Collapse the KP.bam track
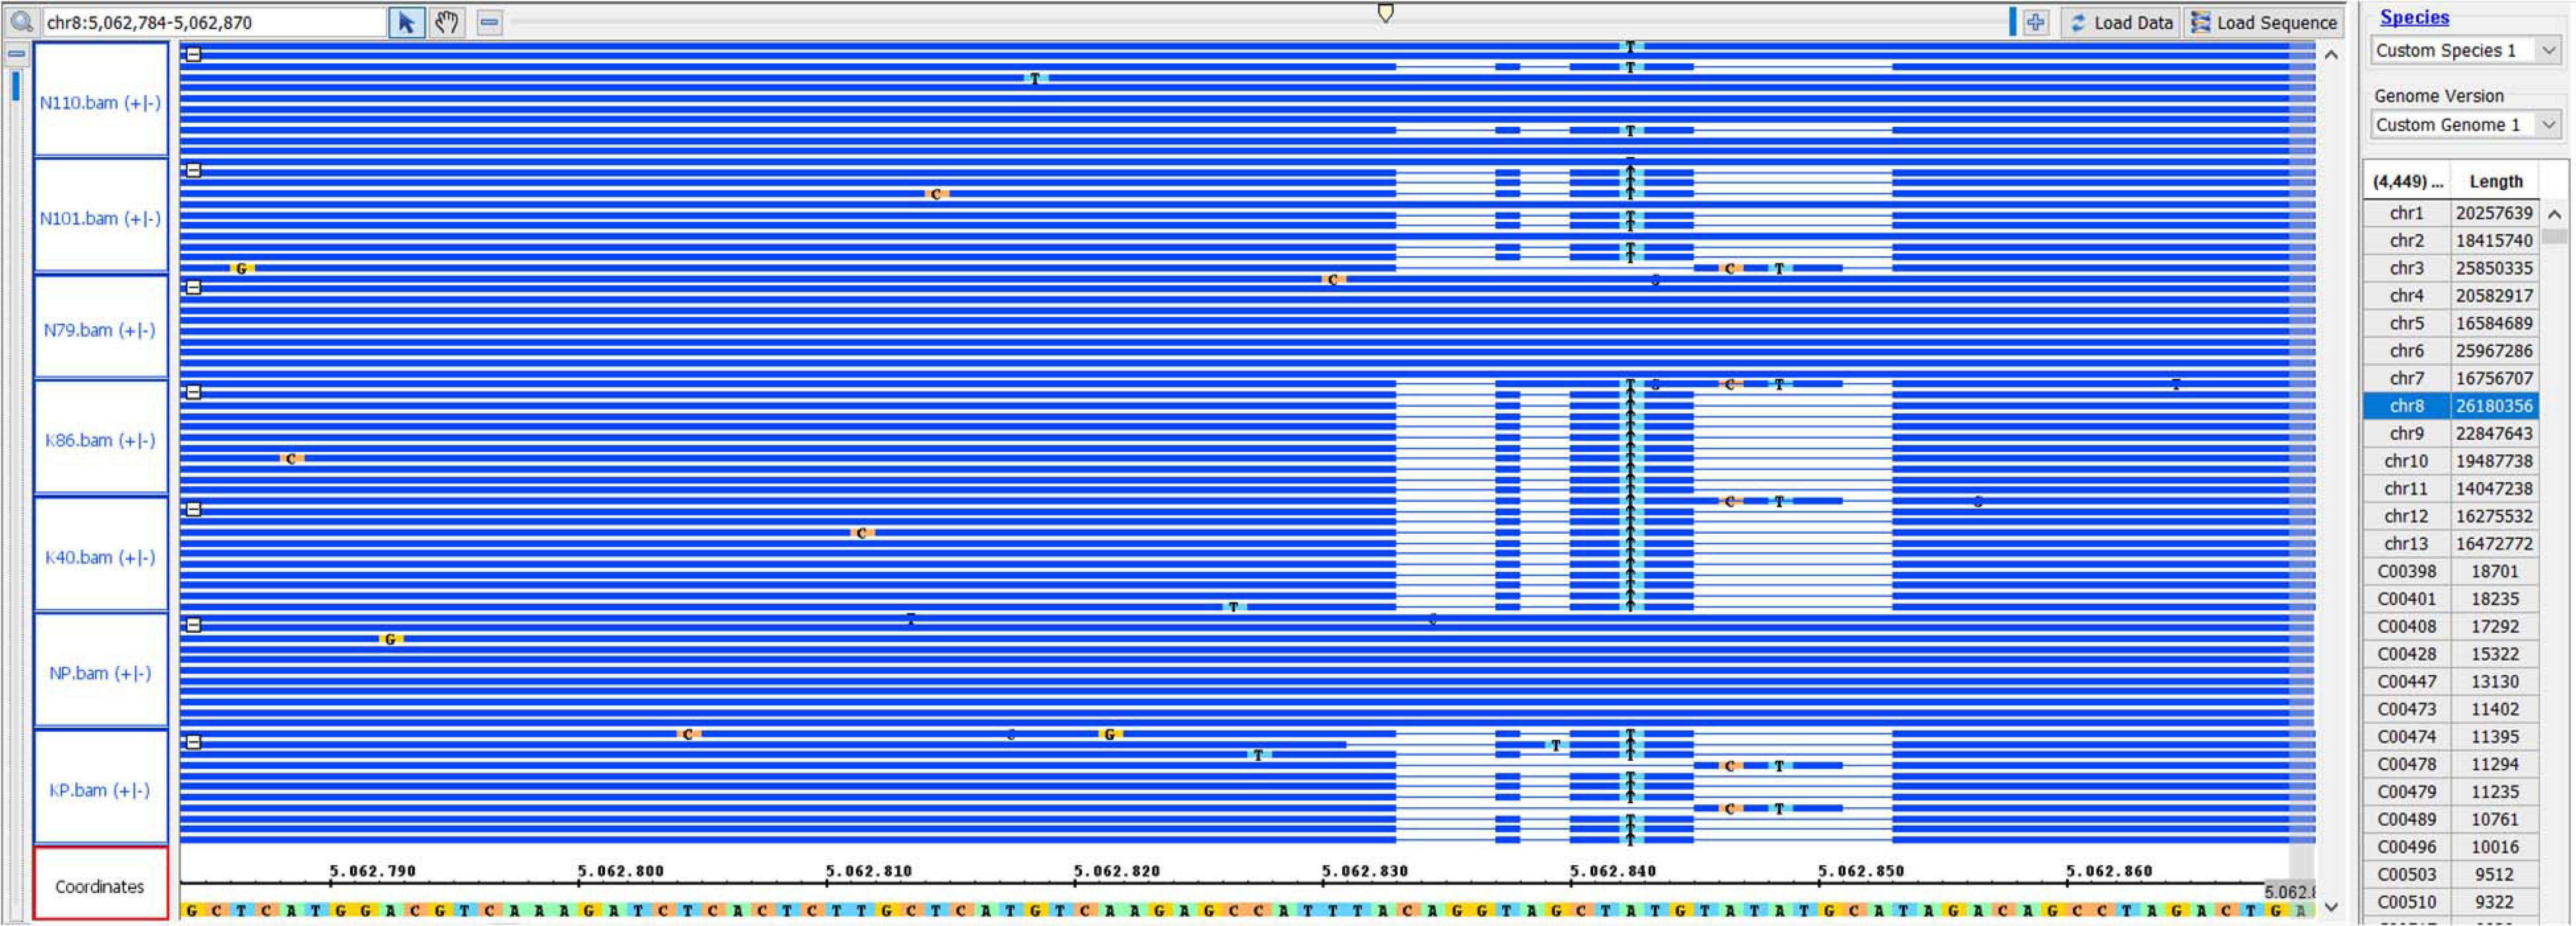Screen dimensions: 2576x926 coord(194,742)
